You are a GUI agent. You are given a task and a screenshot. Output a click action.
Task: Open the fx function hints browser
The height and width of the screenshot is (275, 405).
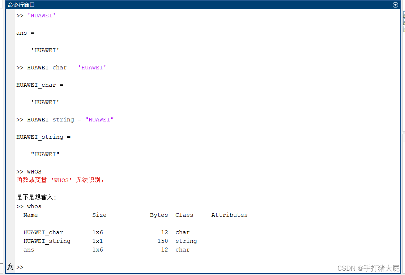point(10,267)
